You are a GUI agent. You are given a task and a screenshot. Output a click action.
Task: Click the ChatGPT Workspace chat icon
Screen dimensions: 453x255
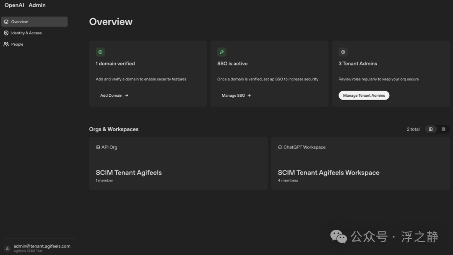point(280,147)
